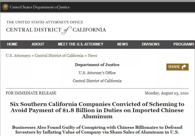This screenshot has width=195, height=136.
Task: Open the PROGRAMS navigation item
Action: coord(184,44)
